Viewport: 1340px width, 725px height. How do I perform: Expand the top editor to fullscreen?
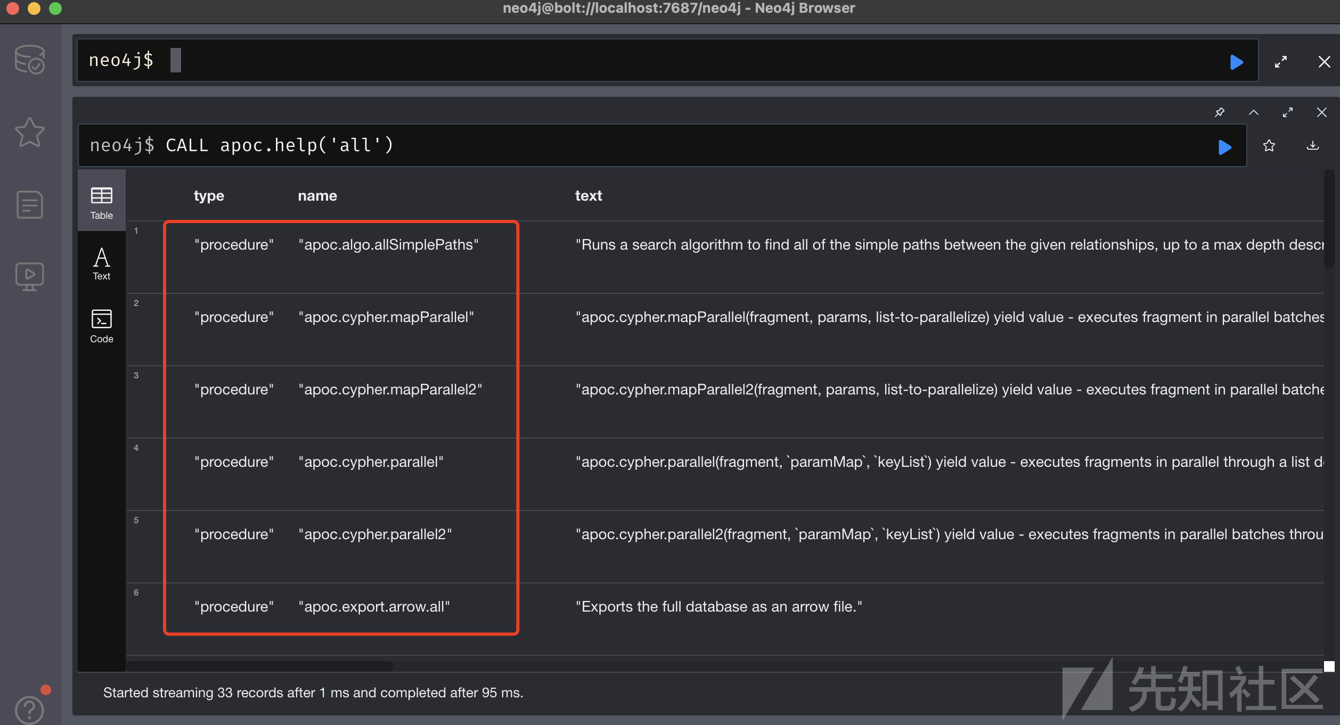tap(1281, 62)
